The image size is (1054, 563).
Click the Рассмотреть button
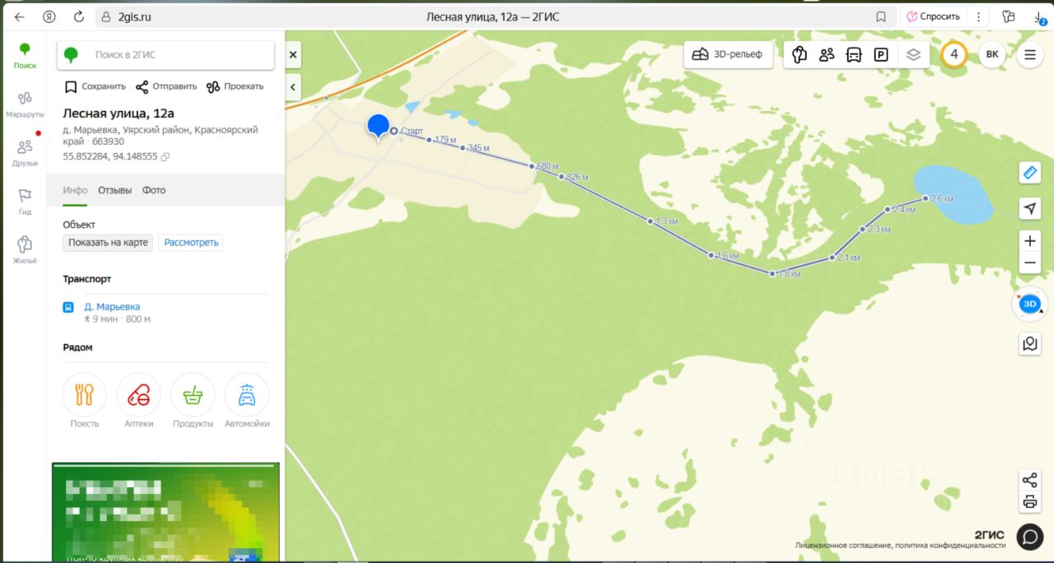coord(191,243)
